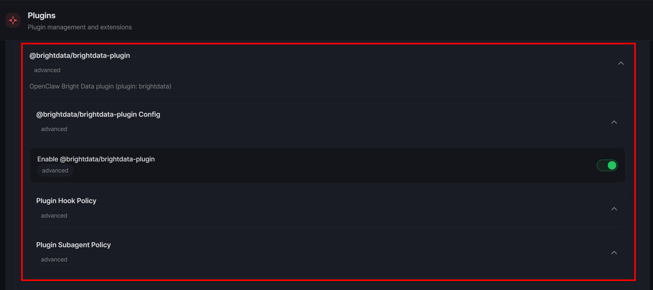The height and width of the screenshot is (290, 653).
Task: Click the OpenClaw Bright Data plugin description
Action: pyautogui.click(x=100, y=86)
